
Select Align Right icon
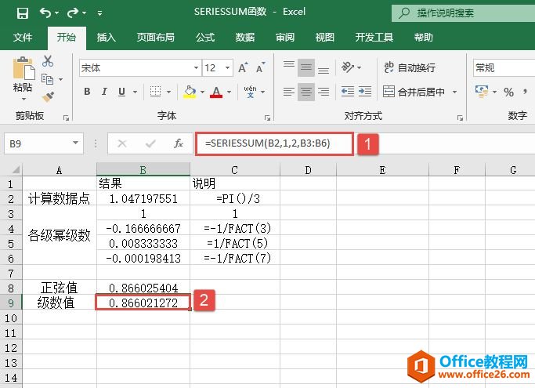[x=324, y=92]
